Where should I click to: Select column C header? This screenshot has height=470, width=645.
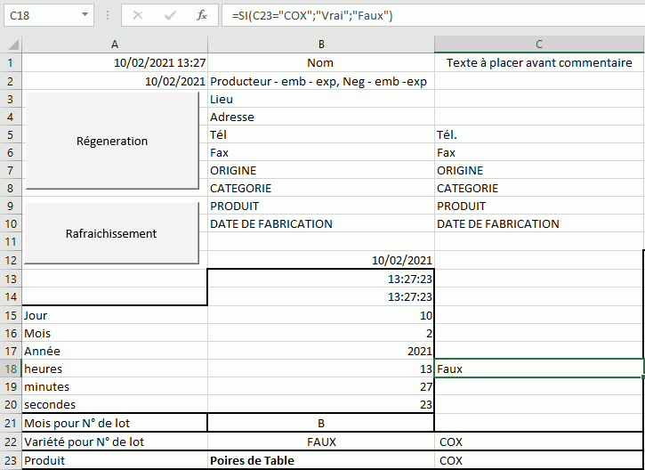539,45
